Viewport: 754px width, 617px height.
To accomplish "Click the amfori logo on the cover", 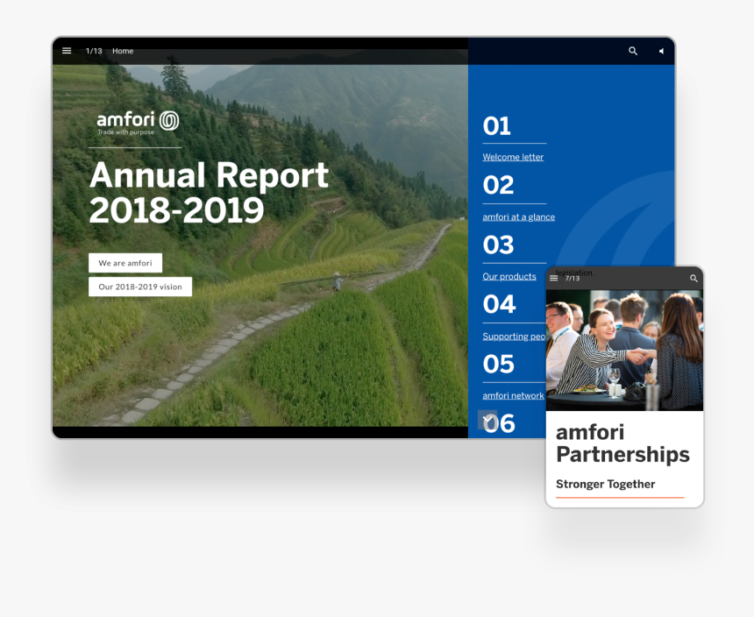I will 138,122.
